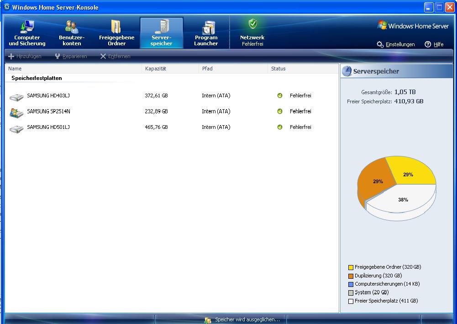The height and width of the screenshot is (324, 457).
Task: Click the green status dot for HD501LJ
Action: pos(280,127)
